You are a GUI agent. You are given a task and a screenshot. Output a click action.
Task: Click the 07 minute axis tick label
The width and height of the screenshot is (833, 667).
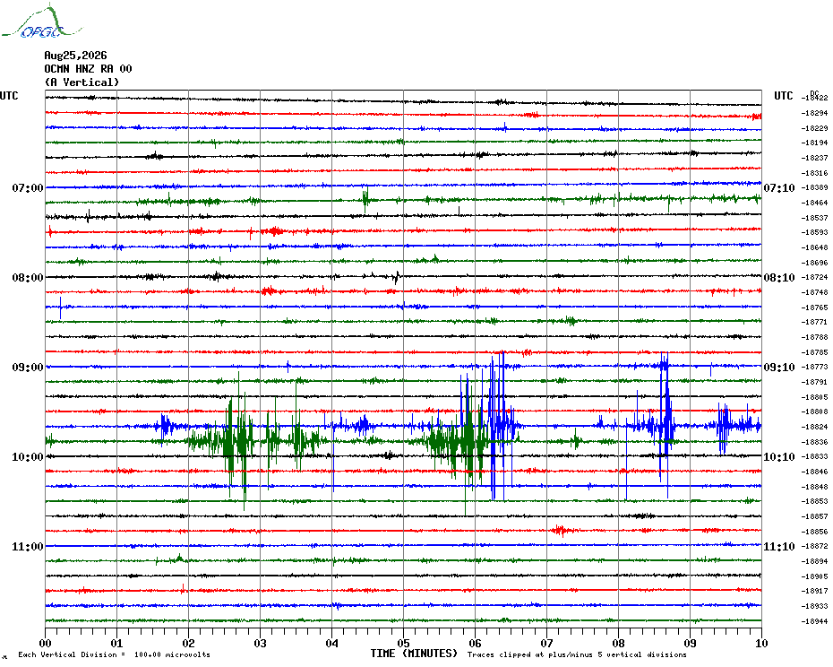pos(546,643)
